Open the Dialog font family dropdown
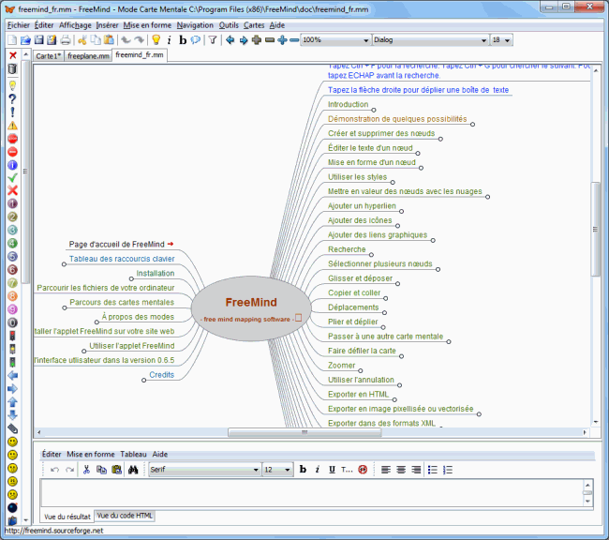This screenshot has height=540, width=609. 430,40
